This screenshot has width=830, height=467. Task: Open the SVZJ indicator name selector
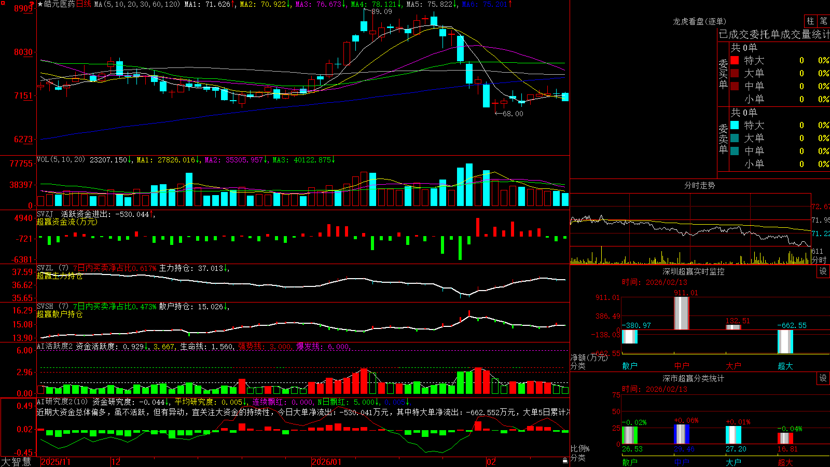pos(45,214)
